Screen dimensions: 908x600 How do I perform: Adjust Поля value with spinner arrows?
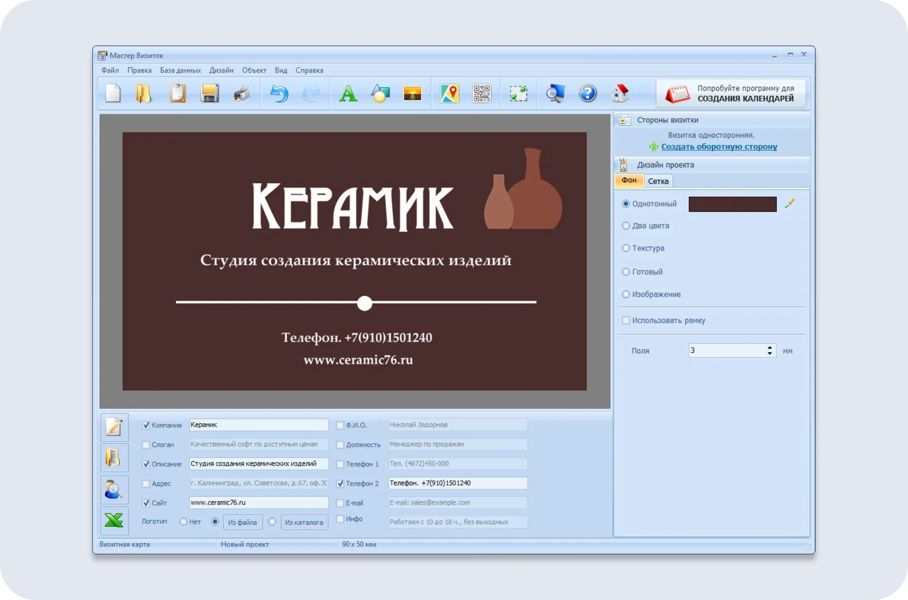point(769,350)
